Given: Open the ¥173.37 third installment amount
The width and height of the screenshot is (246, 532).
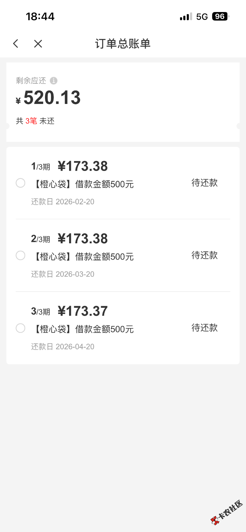Looking at the screenshot, I should tap(83, 311).
